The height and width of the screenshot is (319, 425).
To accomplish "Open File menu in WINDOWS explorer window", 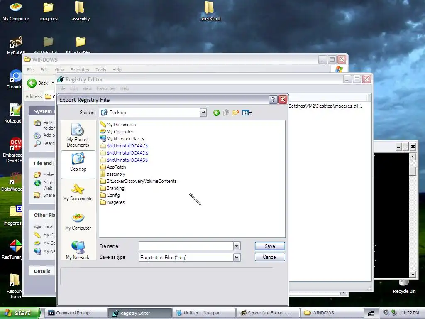I will [30, 70].
